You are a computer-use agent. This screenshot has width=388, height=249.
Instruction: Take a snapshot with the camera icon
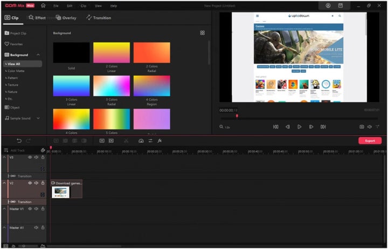[x=362, y=127]
